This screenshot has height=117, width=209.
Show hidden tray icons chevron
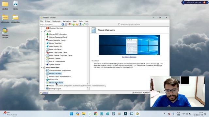click(x=165, y=114)
